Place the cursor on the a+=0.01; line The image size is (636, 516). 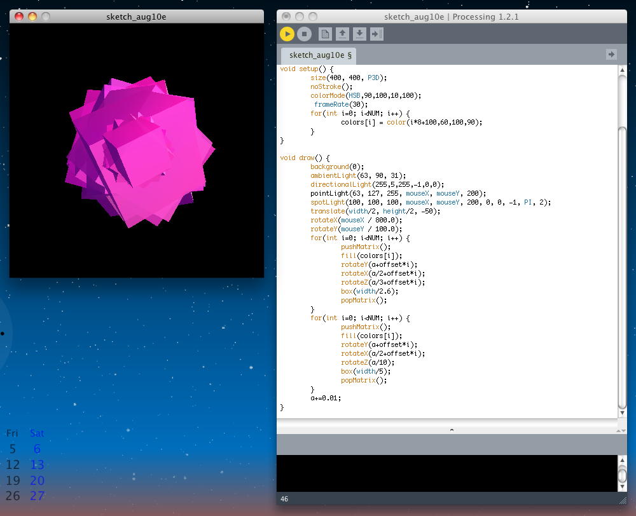[326, 398]
